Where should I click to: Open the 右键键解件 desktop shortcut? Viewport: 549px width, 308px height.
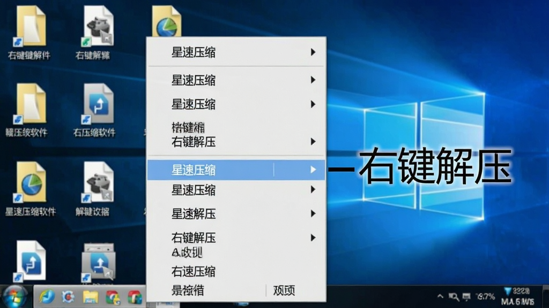pos(31,32)
